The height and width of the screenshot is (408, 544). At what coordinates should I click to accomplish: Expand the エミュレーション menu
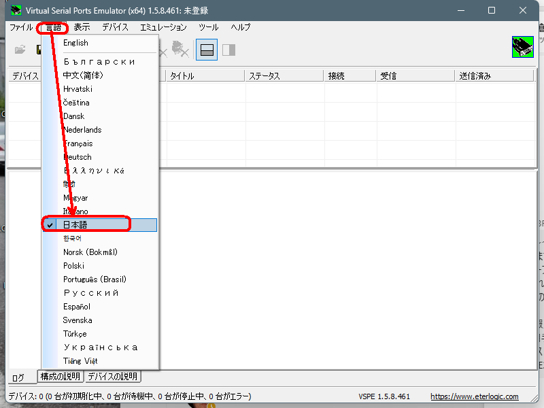pyautogui.click(x=163, y=28)
